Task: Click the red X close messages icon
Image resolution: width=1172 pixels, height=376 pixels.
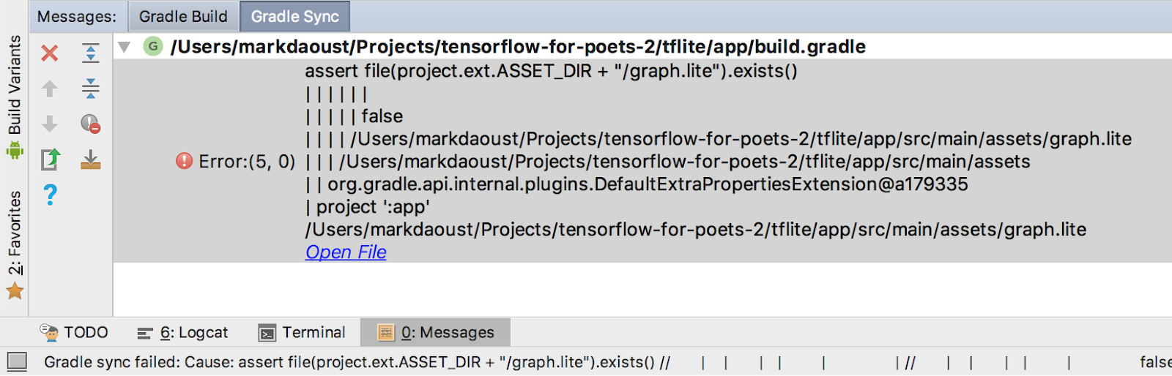Action: [50, 53]
